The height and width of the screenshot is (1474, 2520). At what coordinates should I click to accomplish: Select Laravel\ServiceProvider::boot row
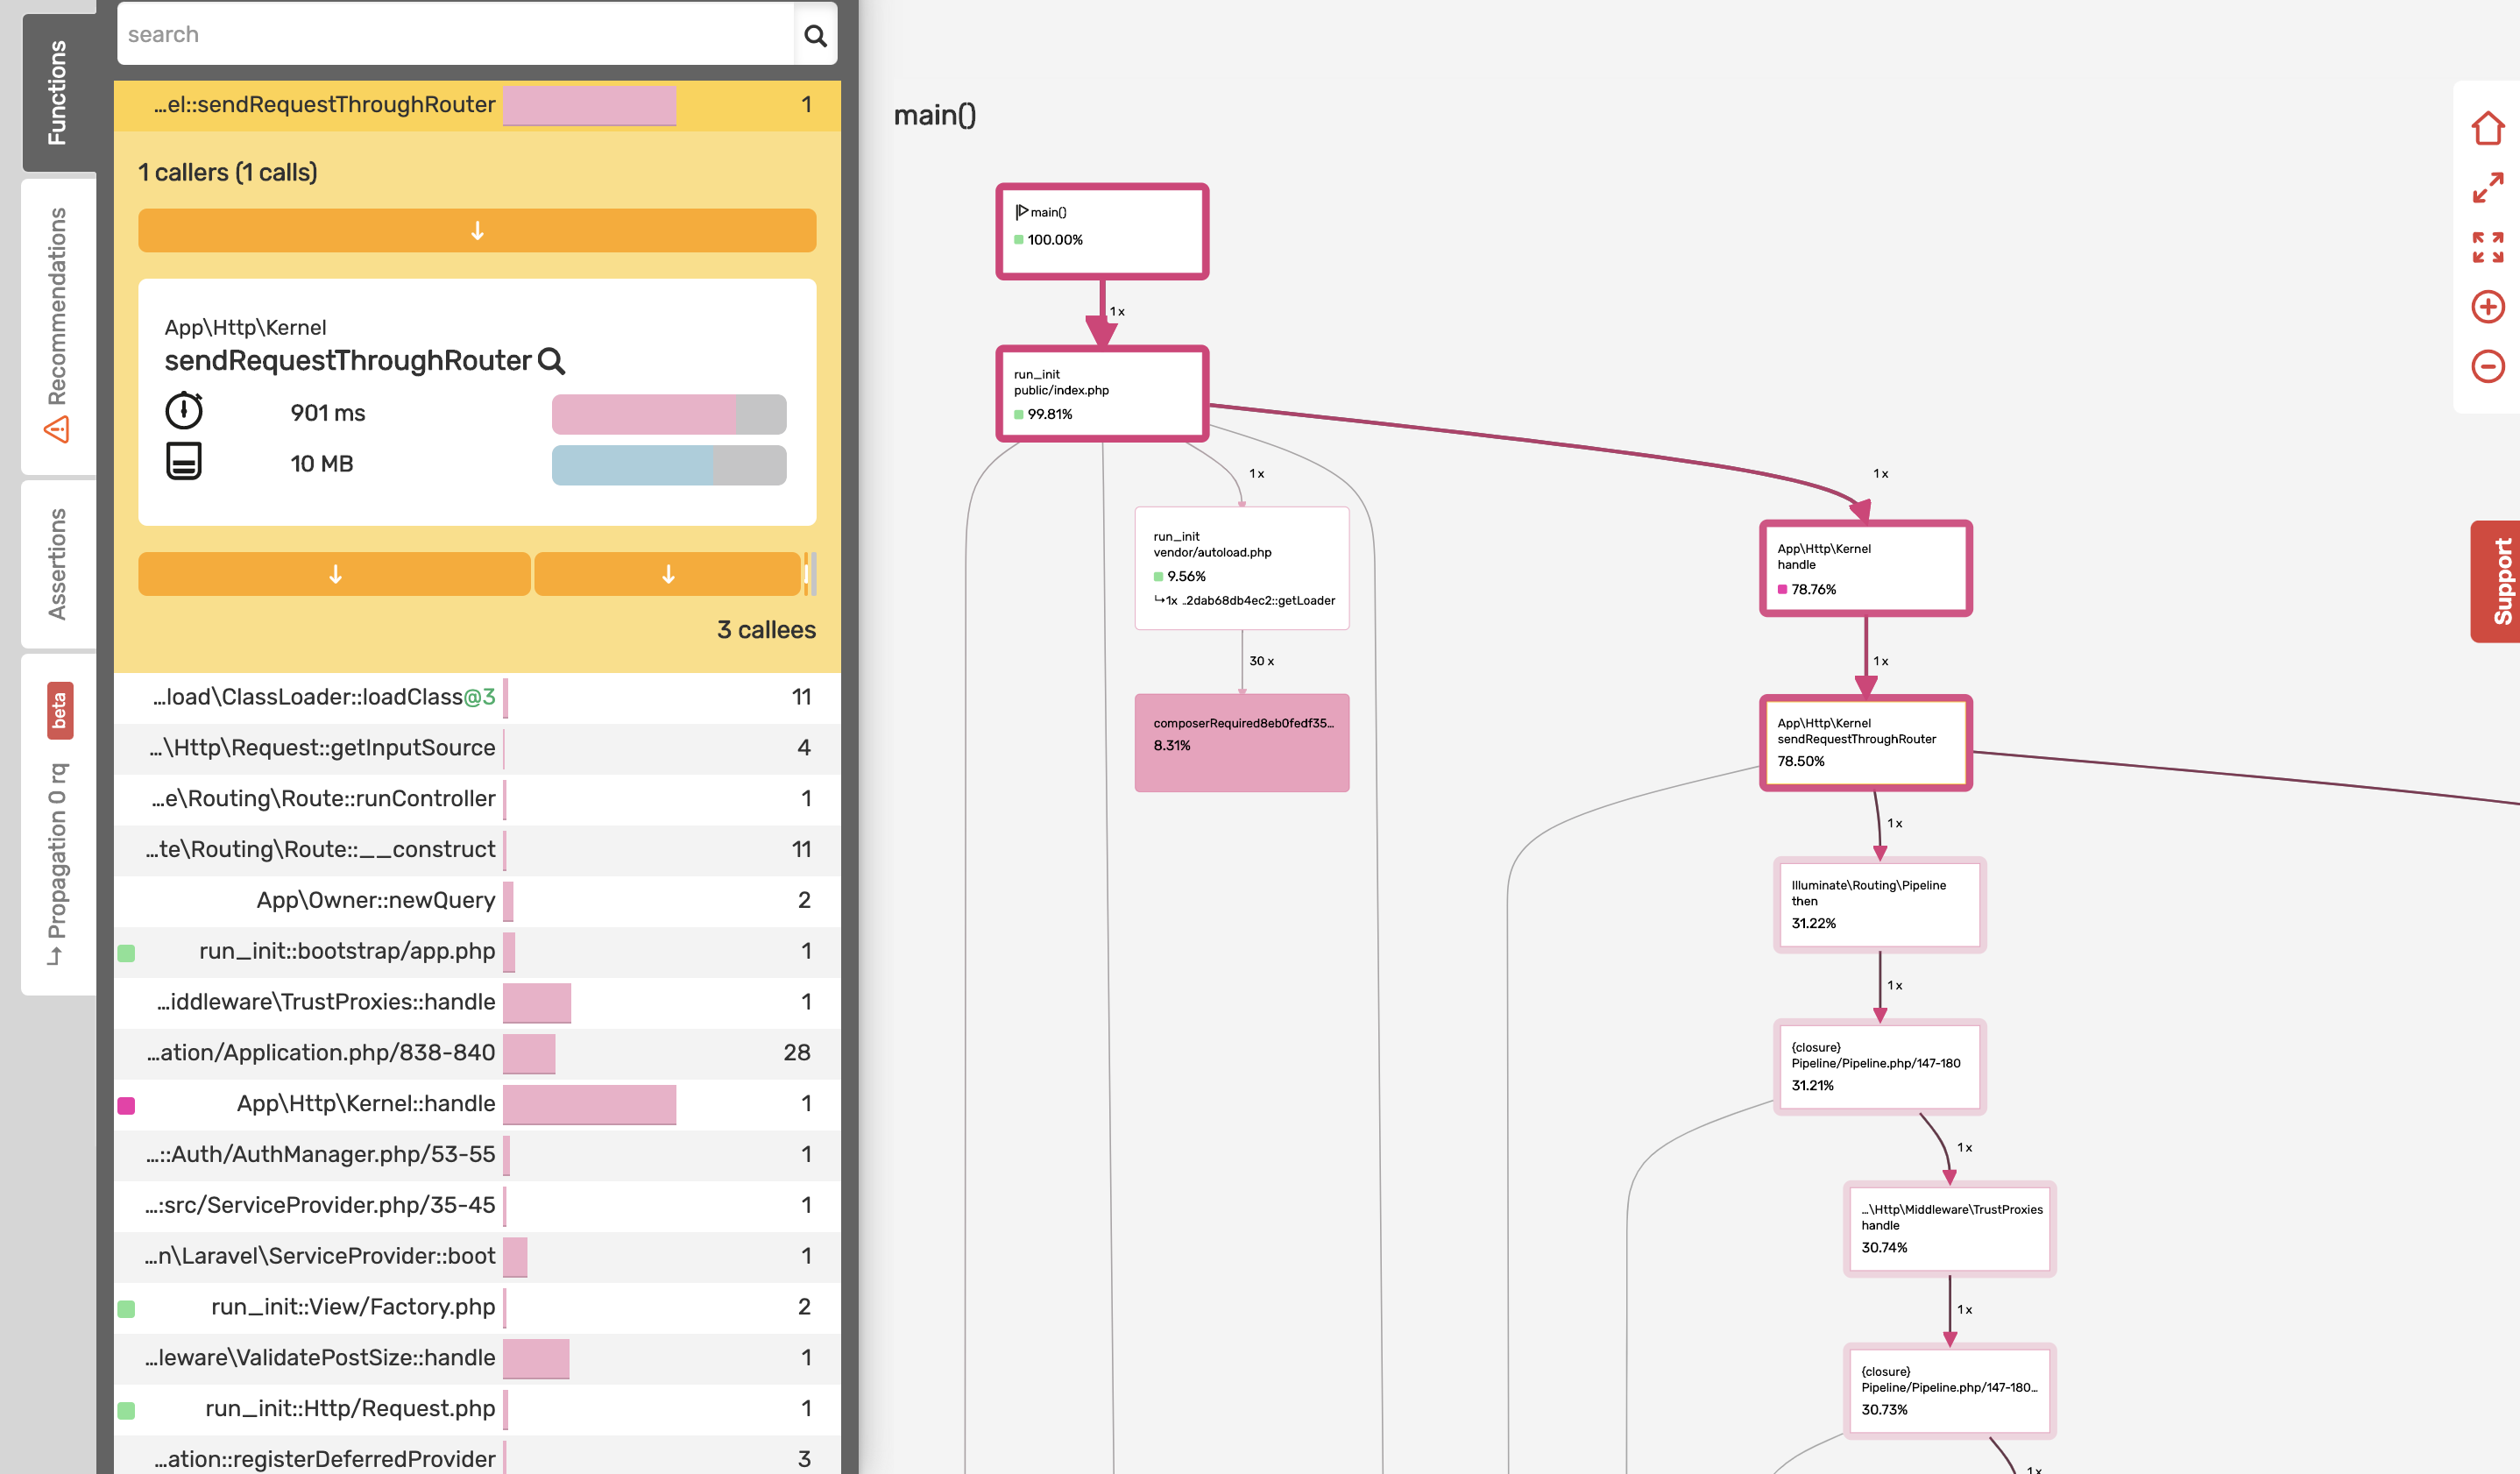[477, 1258]
